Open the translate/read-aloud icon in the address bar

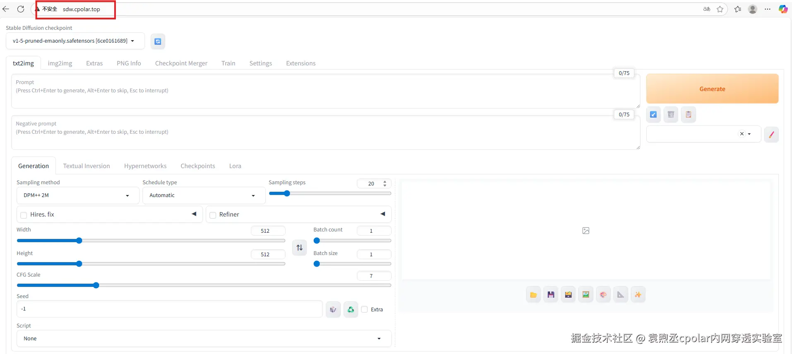(707, 9)
